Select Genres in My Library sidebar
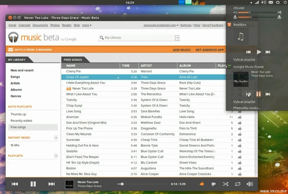This screenshot has width=288, height=194. (x=16, y=96)
